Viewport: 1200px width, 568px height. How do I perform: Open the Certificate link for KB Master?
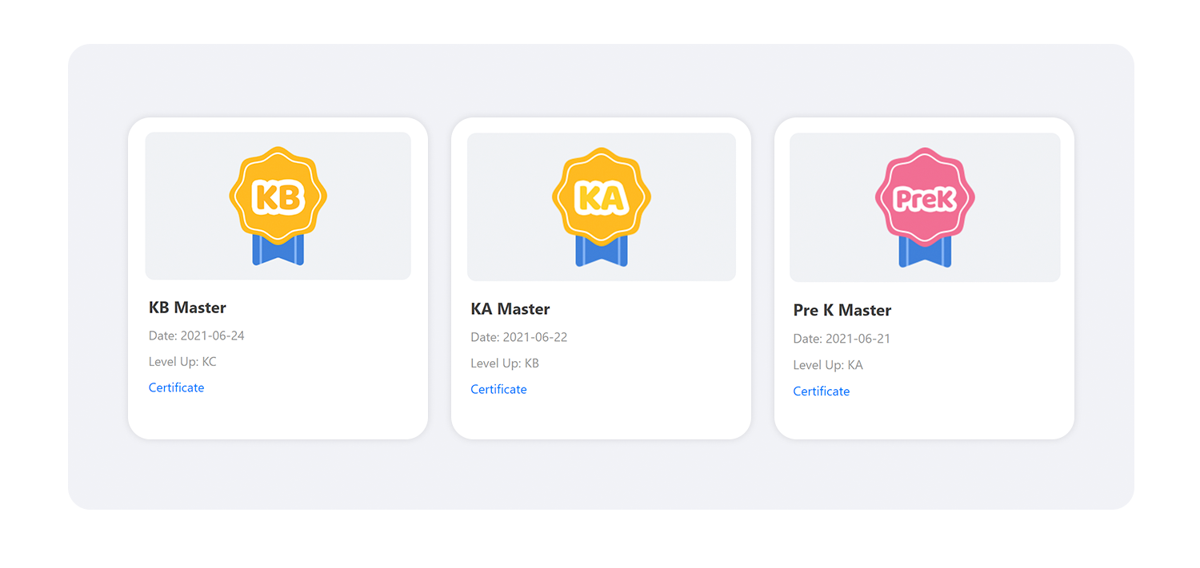176,387
